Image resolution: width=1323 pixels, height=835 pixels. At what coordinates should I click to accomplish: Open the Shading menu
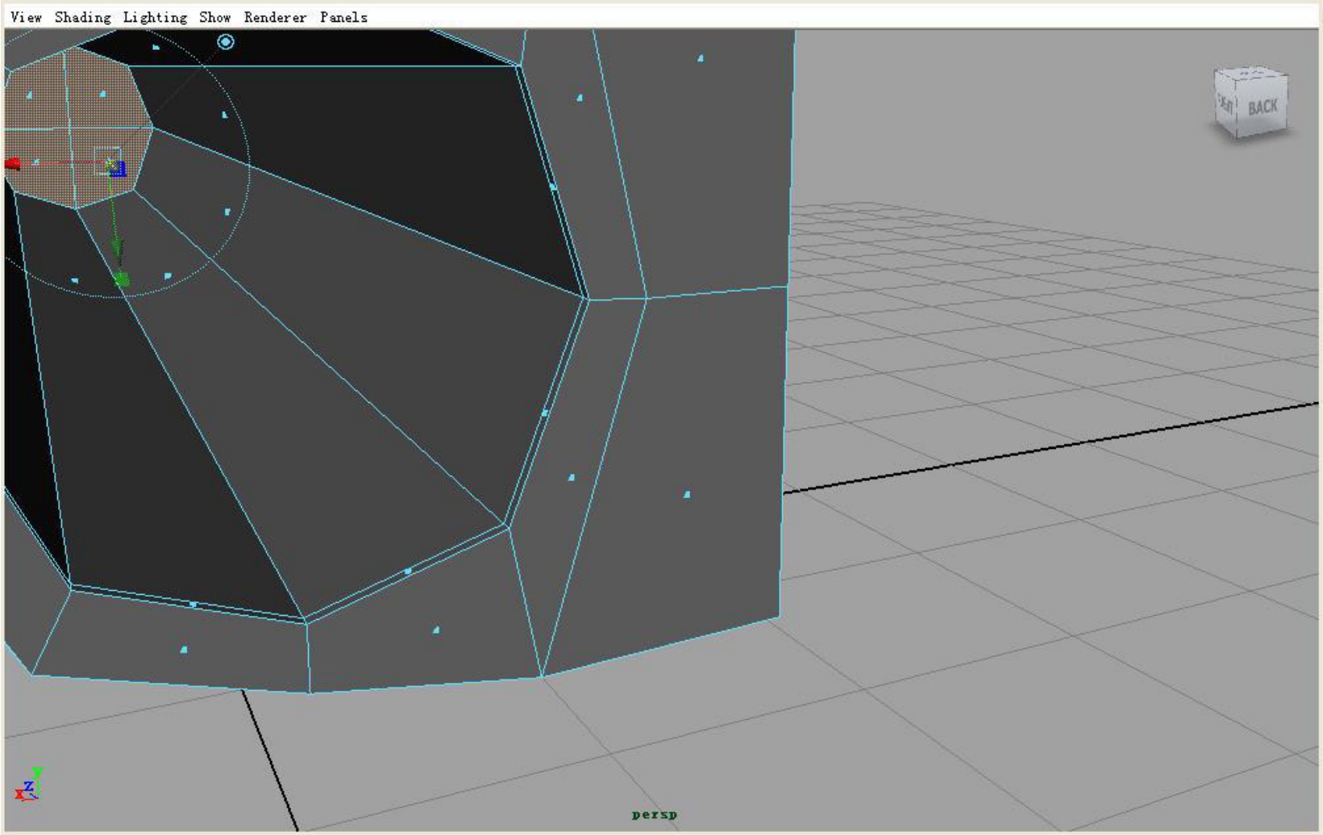point(82,17)
